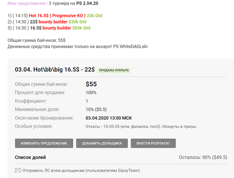
Task: Click the 'ВНЕСТИ РЕЗУЛЬТАТ' button
Action: 153,143
